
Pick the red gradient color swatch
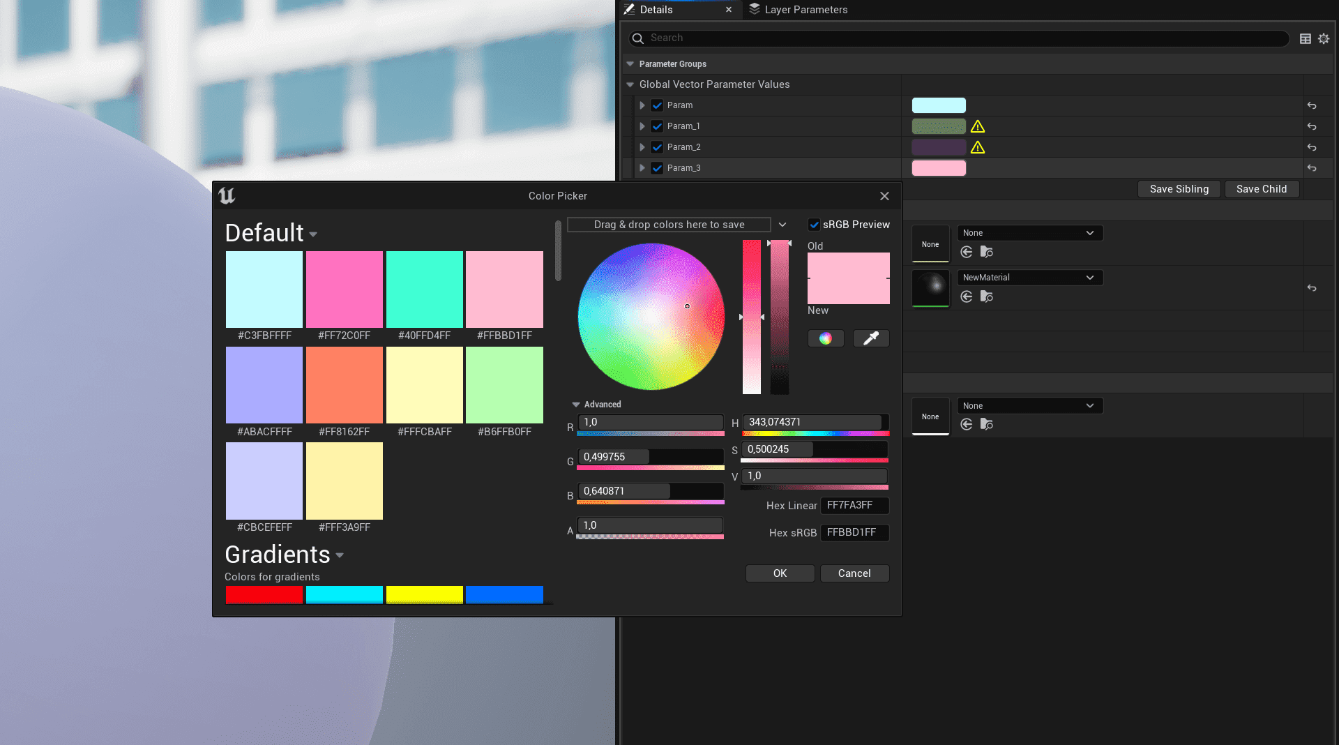264,594
